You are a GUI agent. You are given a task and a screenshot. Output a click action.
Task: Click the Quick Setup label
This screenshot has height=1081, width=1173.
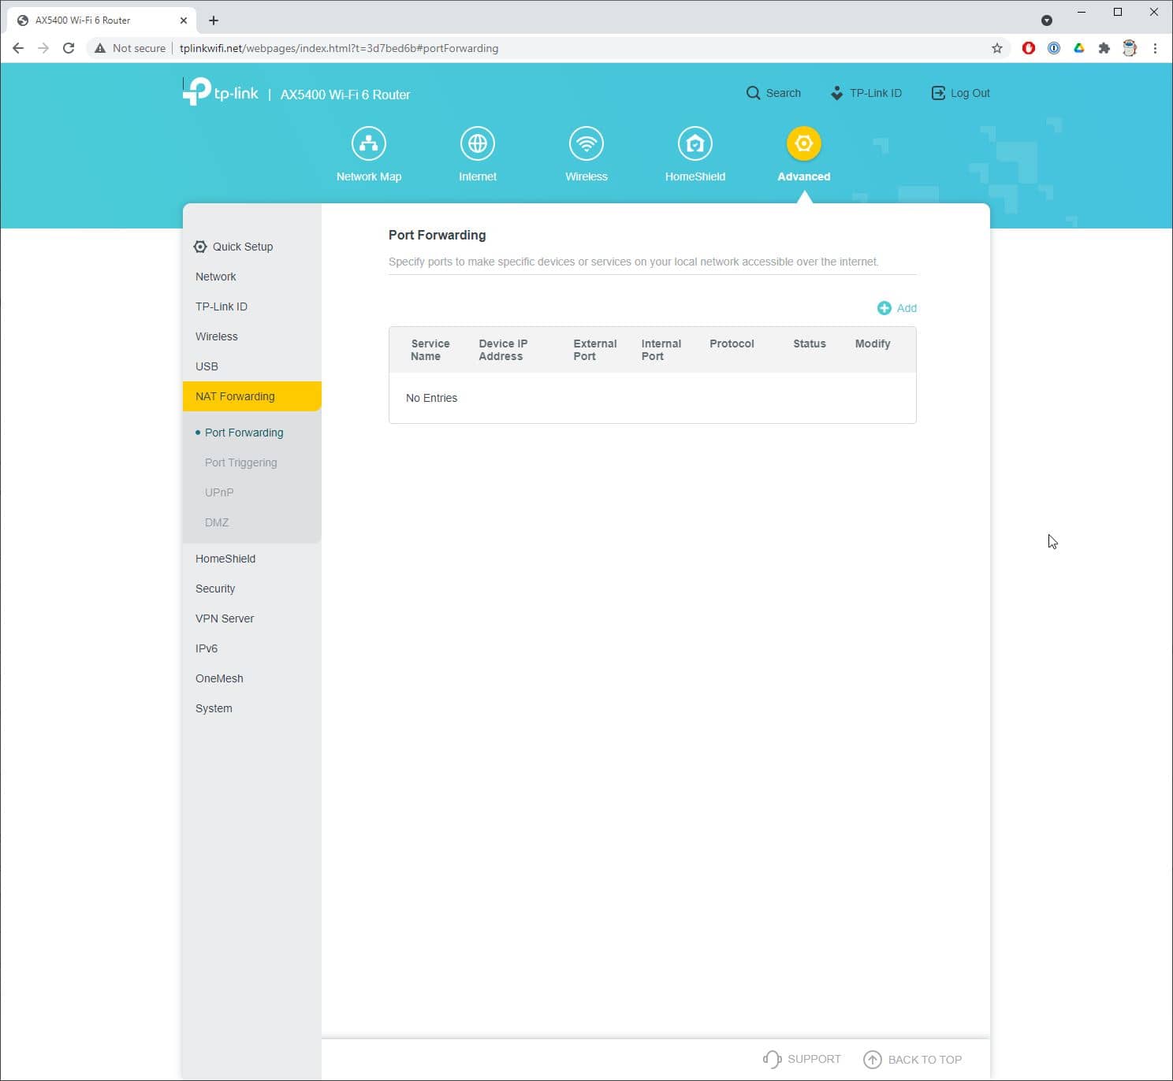pos(243,247)
